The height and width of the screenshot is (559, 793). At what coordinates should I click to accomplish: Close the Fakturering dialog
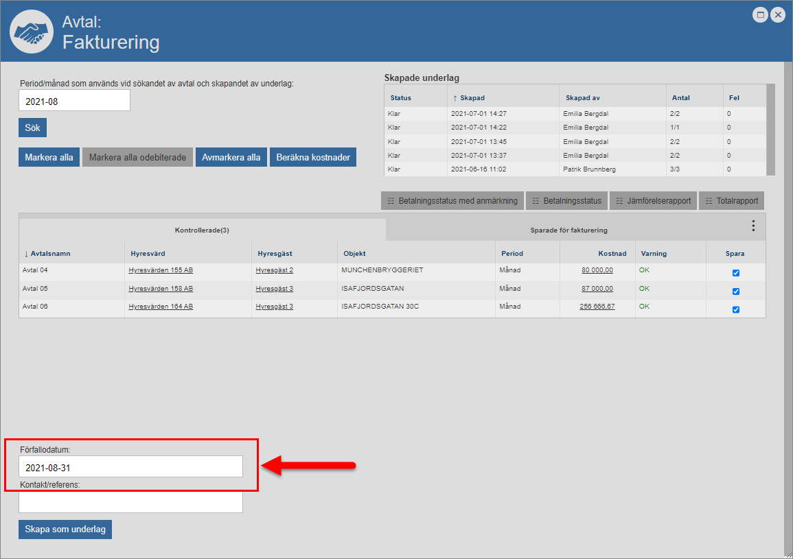(x=778, y=15)
